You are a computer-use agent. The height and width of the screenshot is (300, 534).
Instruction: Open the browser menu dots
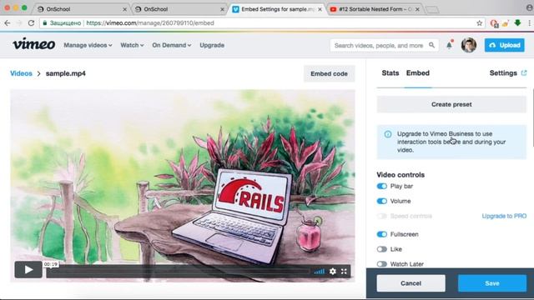pyautogui.click(x=530, y=22)
